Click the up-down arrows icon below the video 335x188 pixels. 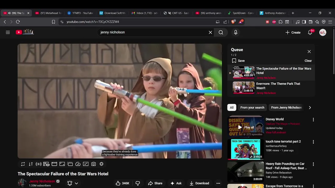coord(31,164)
